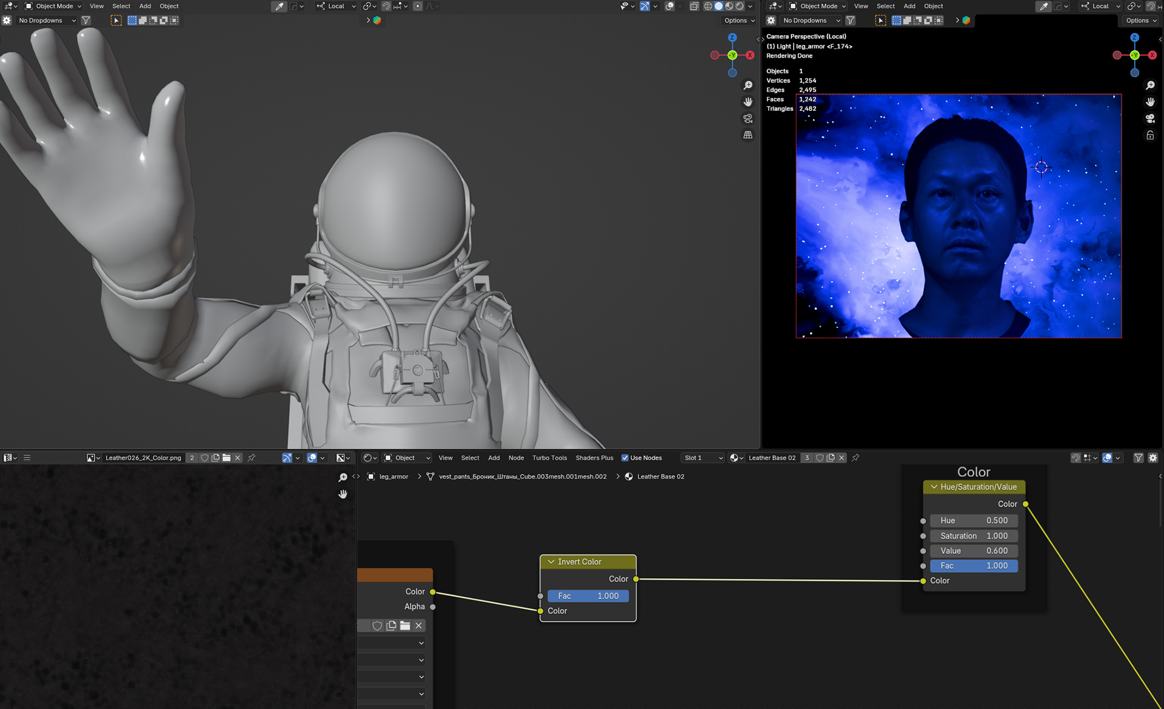Screen dimensions: 1164x709
Task: Click zoom magnifier icon in left viewport
Action: pyautogui.click(x=748, y=85)
